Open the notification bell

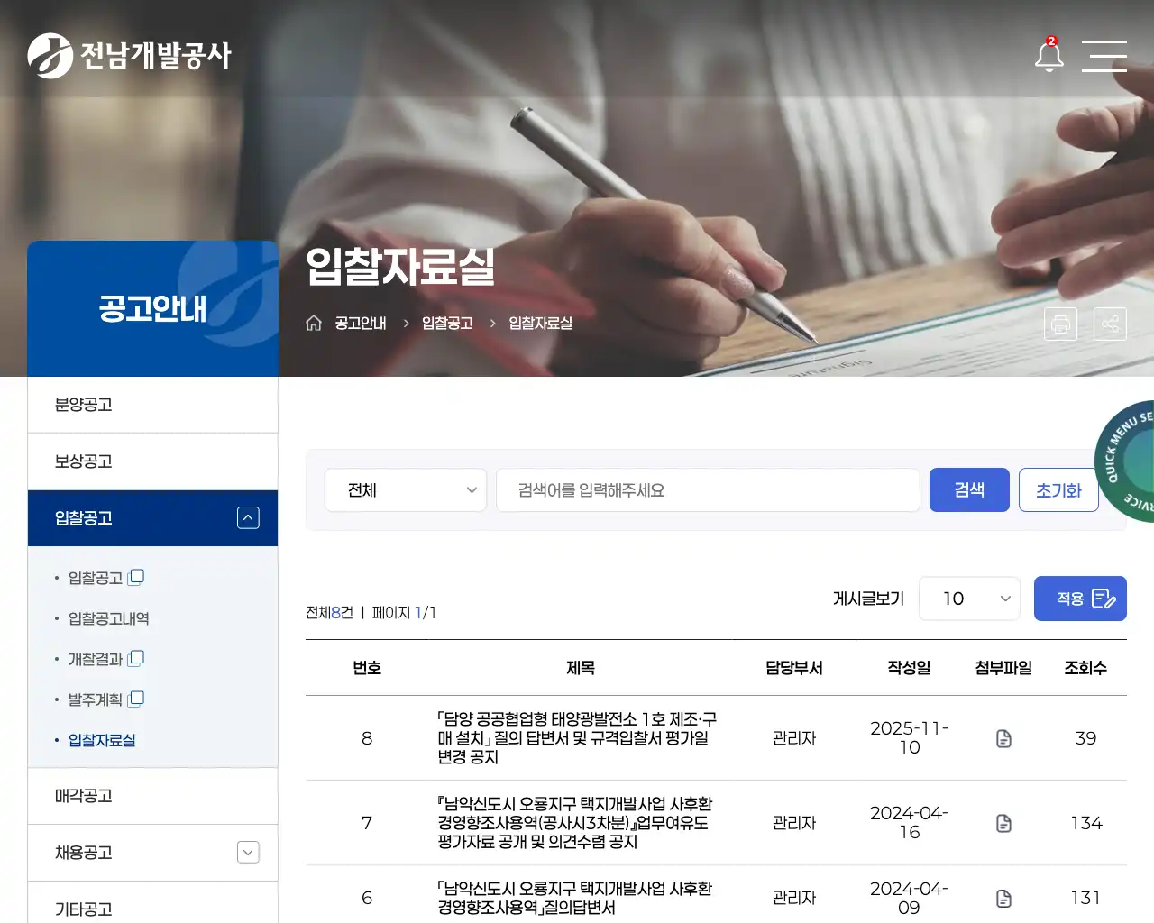tap(1049, 55)
